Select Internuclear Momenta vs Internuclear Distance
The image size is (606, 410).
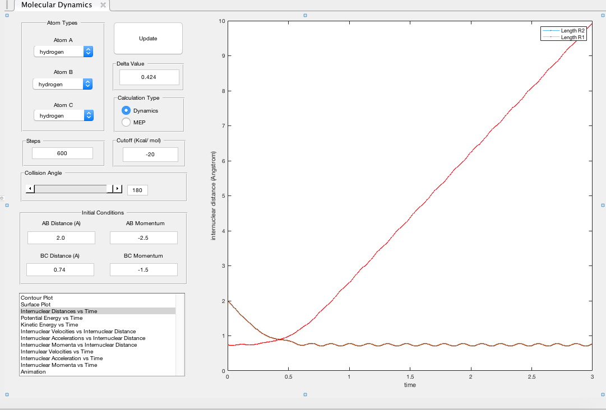coord(98,345)
